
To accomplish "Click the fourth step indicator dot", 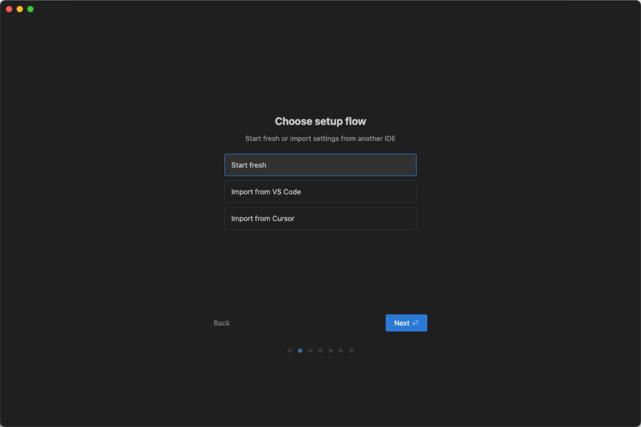I will tap(320, 350).
